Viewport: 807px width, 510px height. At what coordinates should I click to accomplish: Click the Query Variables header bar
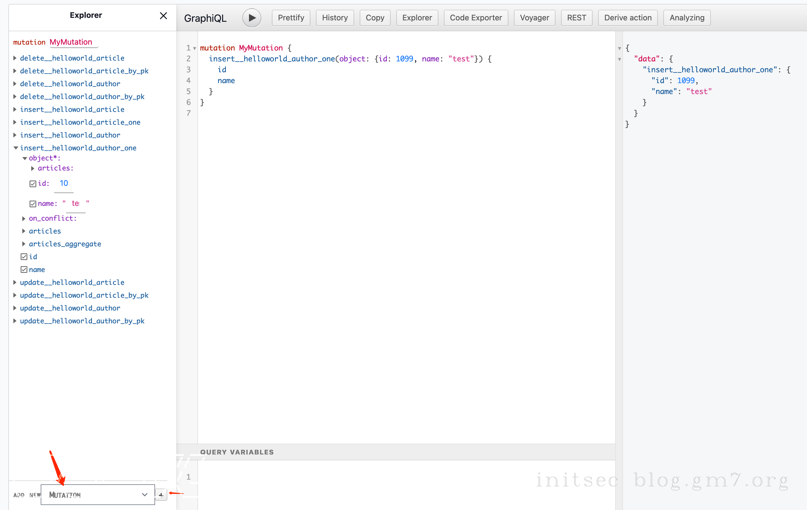[x=395, y=452]
